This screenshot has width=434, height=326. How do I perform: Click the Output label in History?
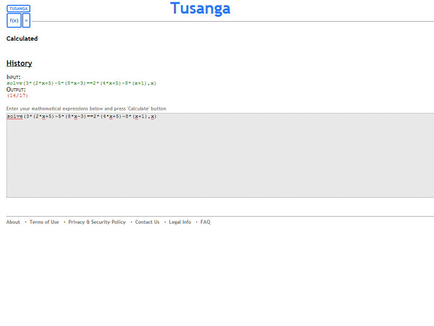click(x=16, y=90)
